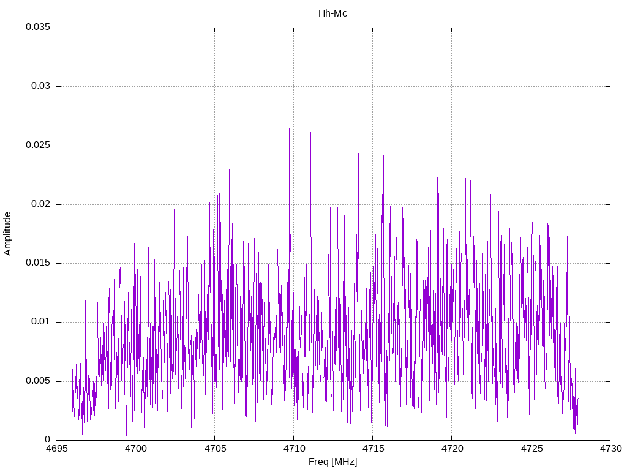Click the y-axis tick label 0.035
The image size is (627, 470).
pyautogui.click(x=38, y=27)
